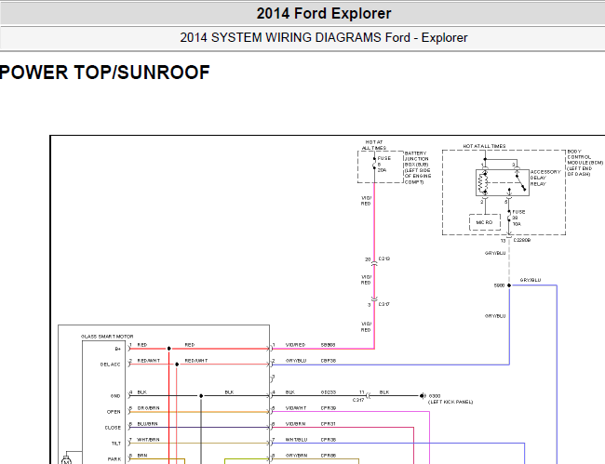The height and width of the screenshot is (464, 605).
Task: Select the 'WHT/BLU' wire color label
Action: pyautogui.click(x=296, y=439)
